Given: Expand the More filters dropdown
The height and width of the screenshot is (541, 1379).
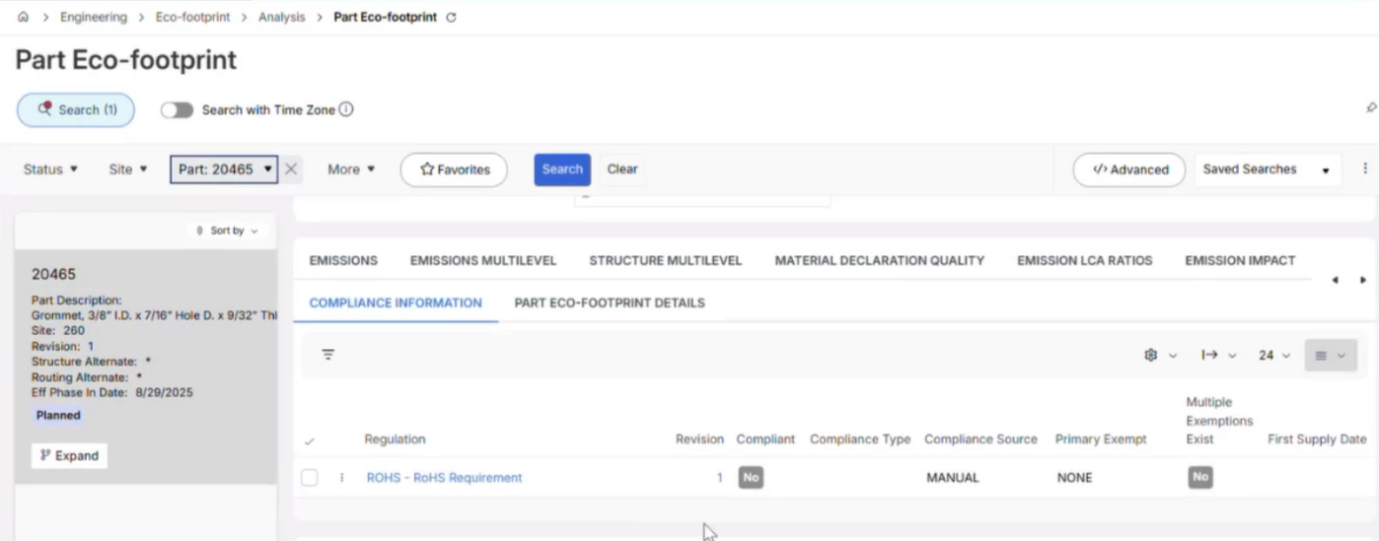Looking at the screenshot, I should coord(351,169).
